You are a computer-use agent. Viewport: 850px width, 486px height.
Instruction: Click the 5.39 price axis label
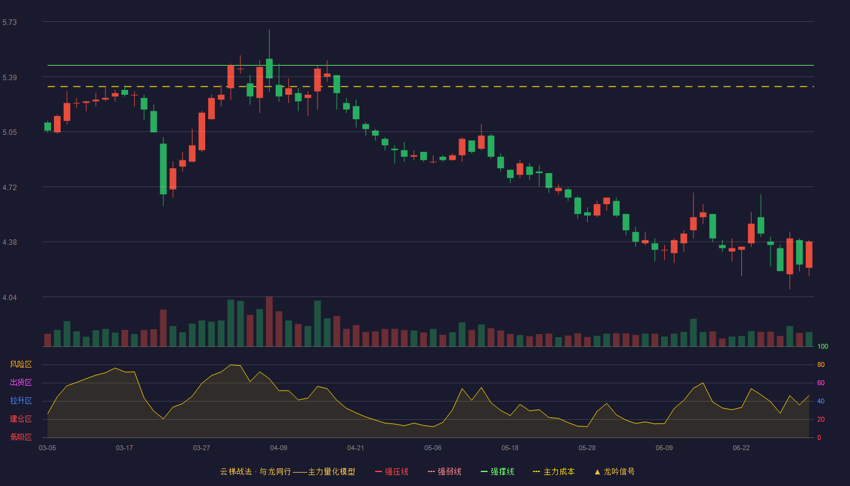click(10, 78)
